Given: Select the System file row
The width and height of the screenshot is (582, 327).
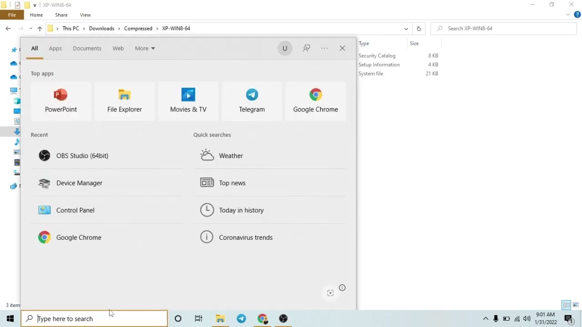Looking at the screenshot, I should [x=398, y=74].
